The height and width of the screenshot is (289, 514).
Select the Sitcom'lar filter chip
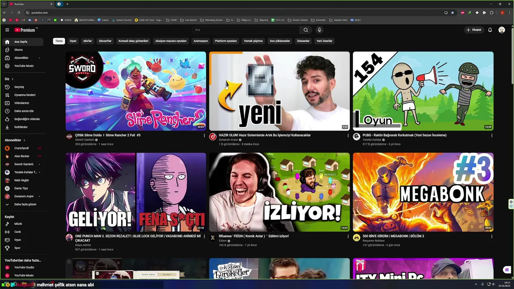click(105, 41)
